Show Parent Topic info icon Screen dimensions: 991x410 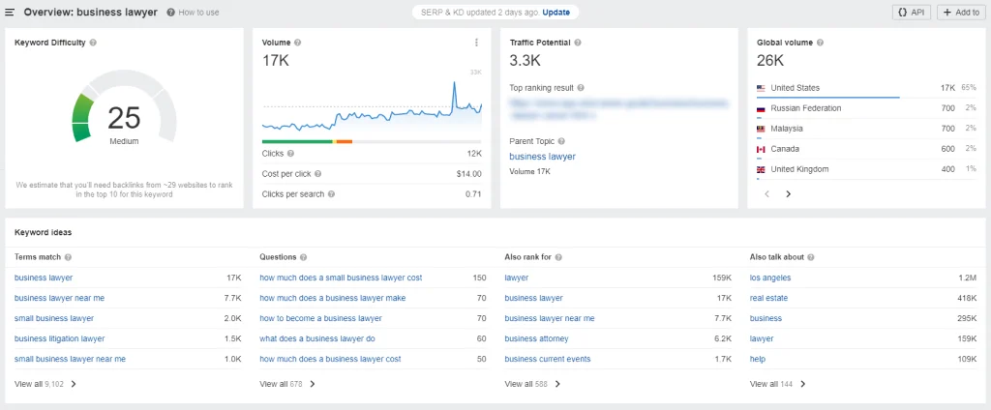pyautogui.click(x=561, y=141)
